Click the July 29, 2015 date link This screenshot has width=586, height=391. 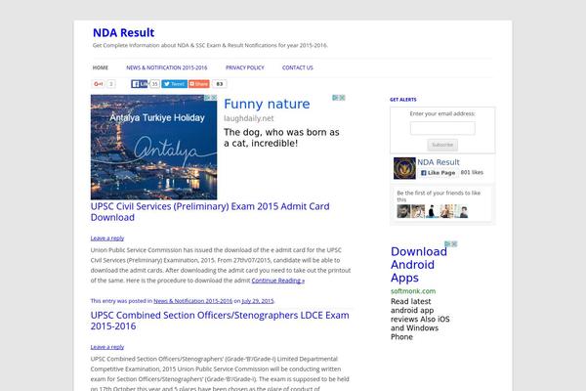(258, 301)
